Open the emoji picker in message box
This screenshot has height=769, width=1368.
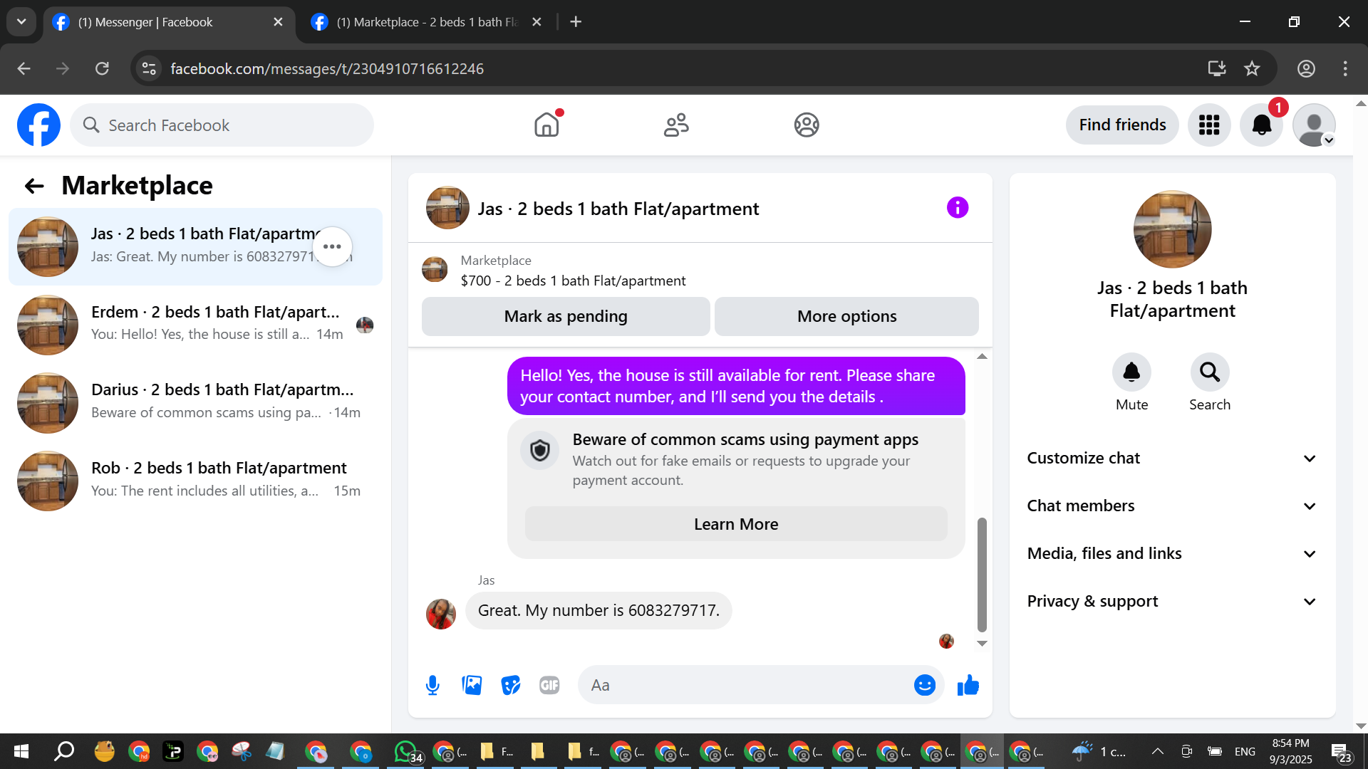click(x=925, y=685)
